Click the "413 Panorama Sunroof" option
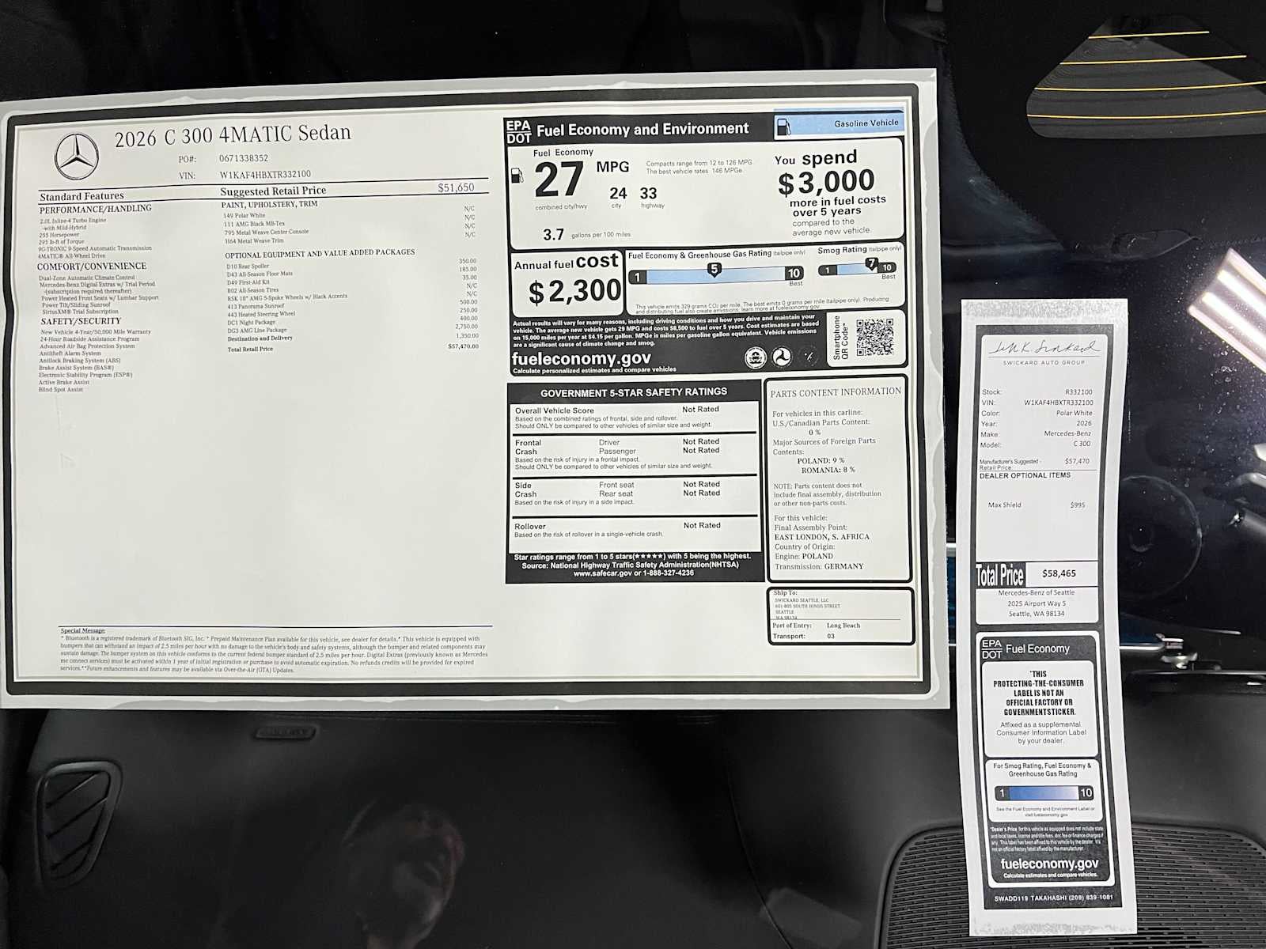Image resolution: width=1266 pixels, height=949 pixels. (256, 306)
